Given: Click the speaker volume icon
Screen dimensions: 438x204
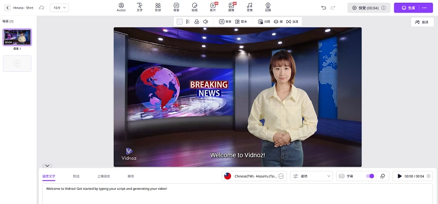Looking at the screenshot, I should (205, 21).
